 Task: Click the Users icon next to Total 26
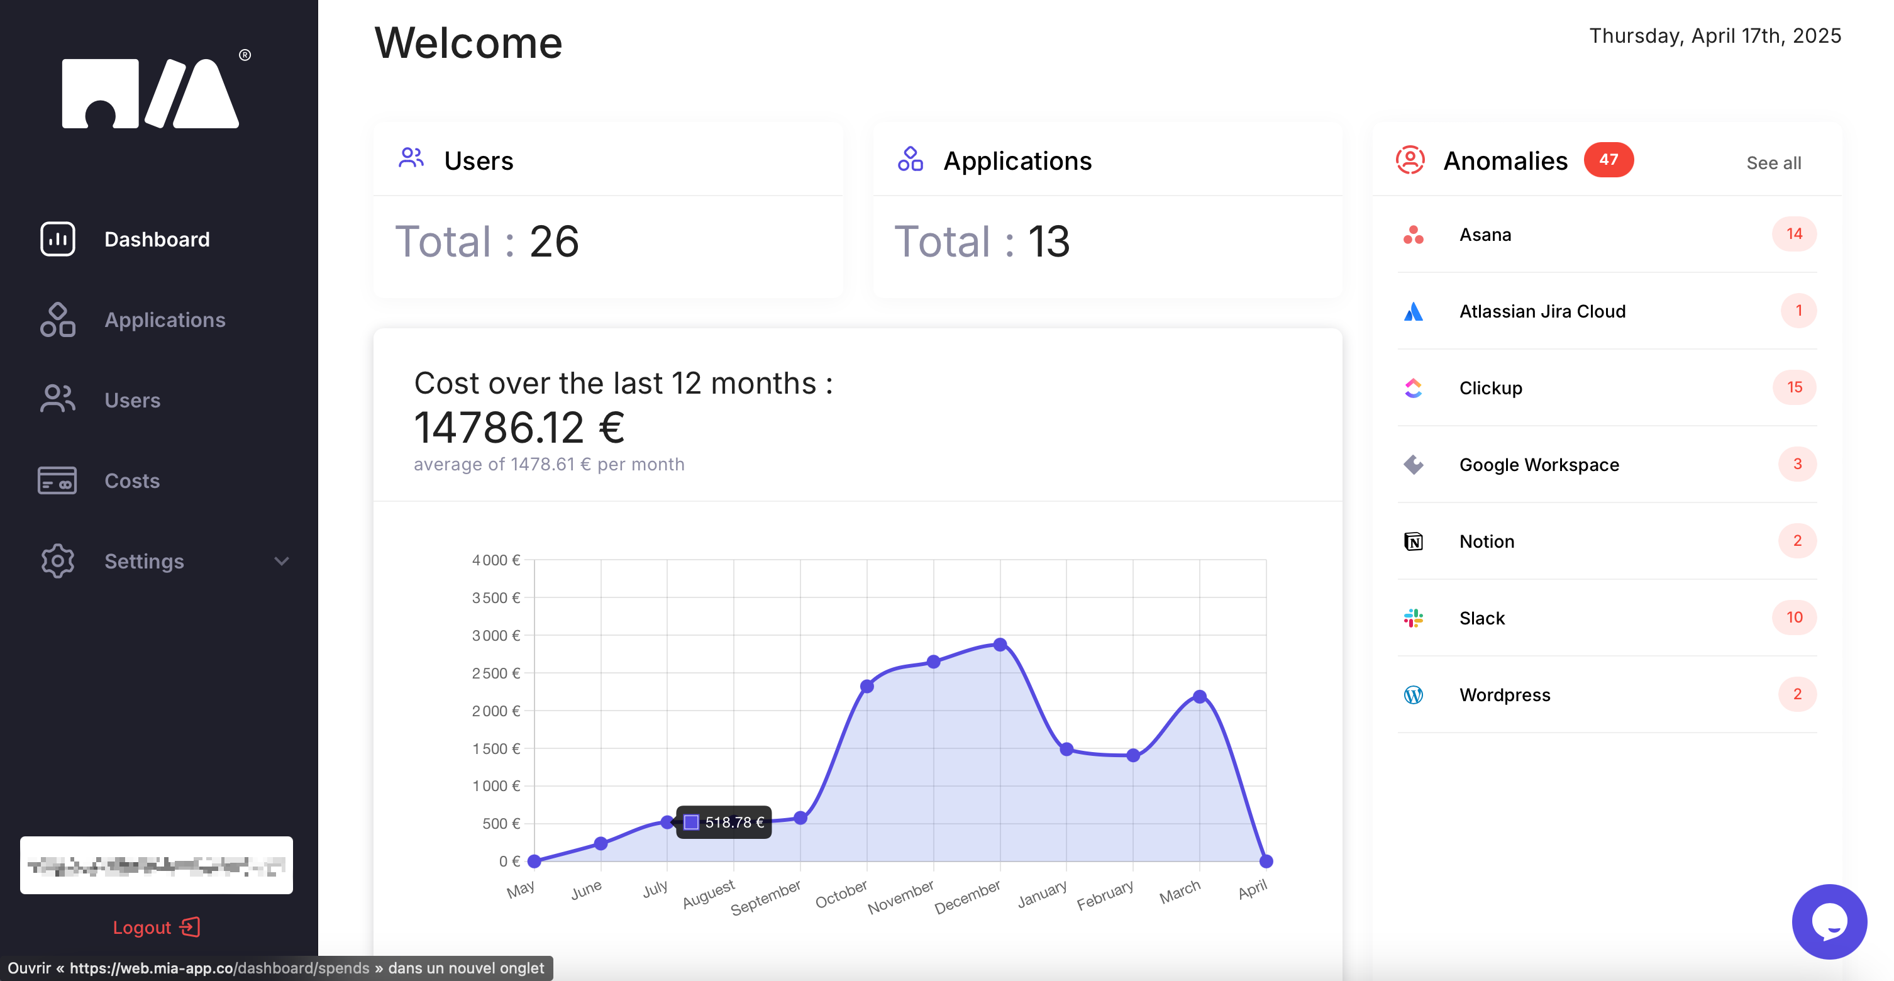411,159
